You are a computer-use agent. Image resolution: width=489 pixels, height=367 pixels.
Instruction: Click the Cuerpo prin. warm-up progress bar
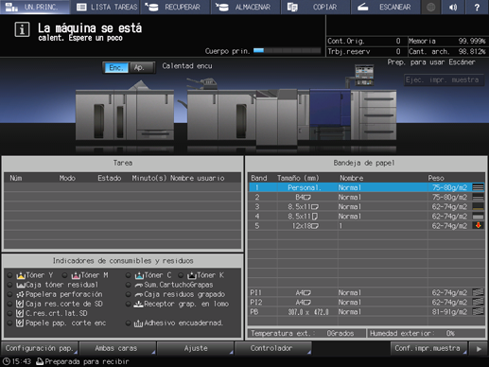point(287,50)
